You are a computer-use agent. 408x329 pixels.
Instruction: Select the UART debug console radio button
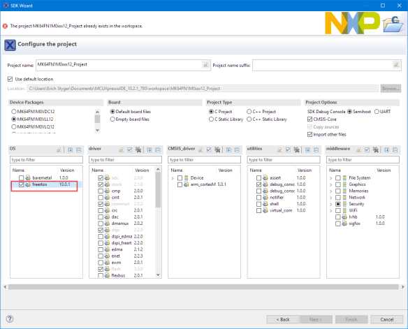pyautogui.click(x=377, y=112)
